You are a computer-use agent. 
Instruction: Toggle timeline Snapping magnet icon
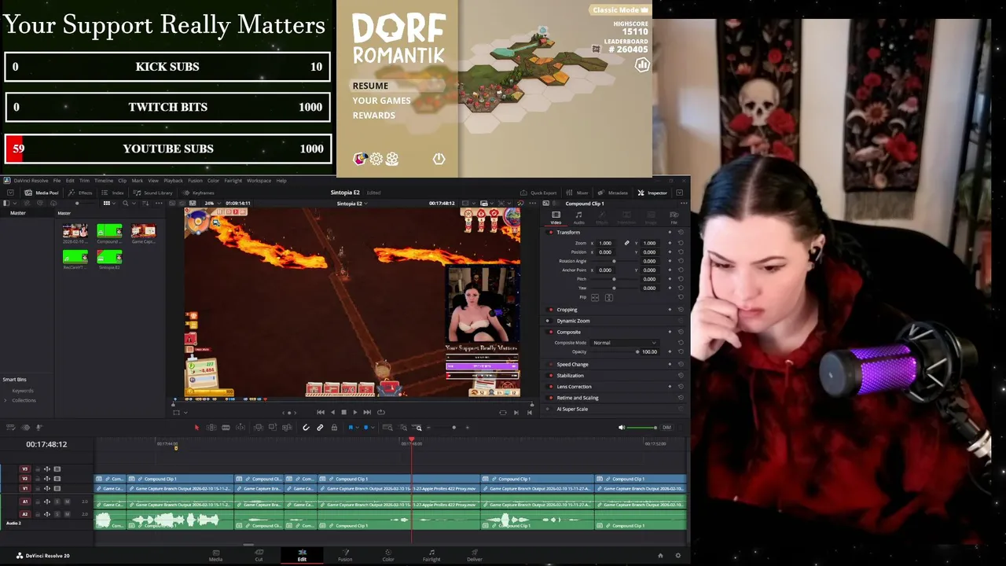click(x=306, y=428)
